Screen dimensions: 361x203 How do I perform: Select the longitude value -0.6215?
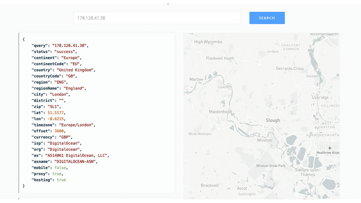[56, 119]
